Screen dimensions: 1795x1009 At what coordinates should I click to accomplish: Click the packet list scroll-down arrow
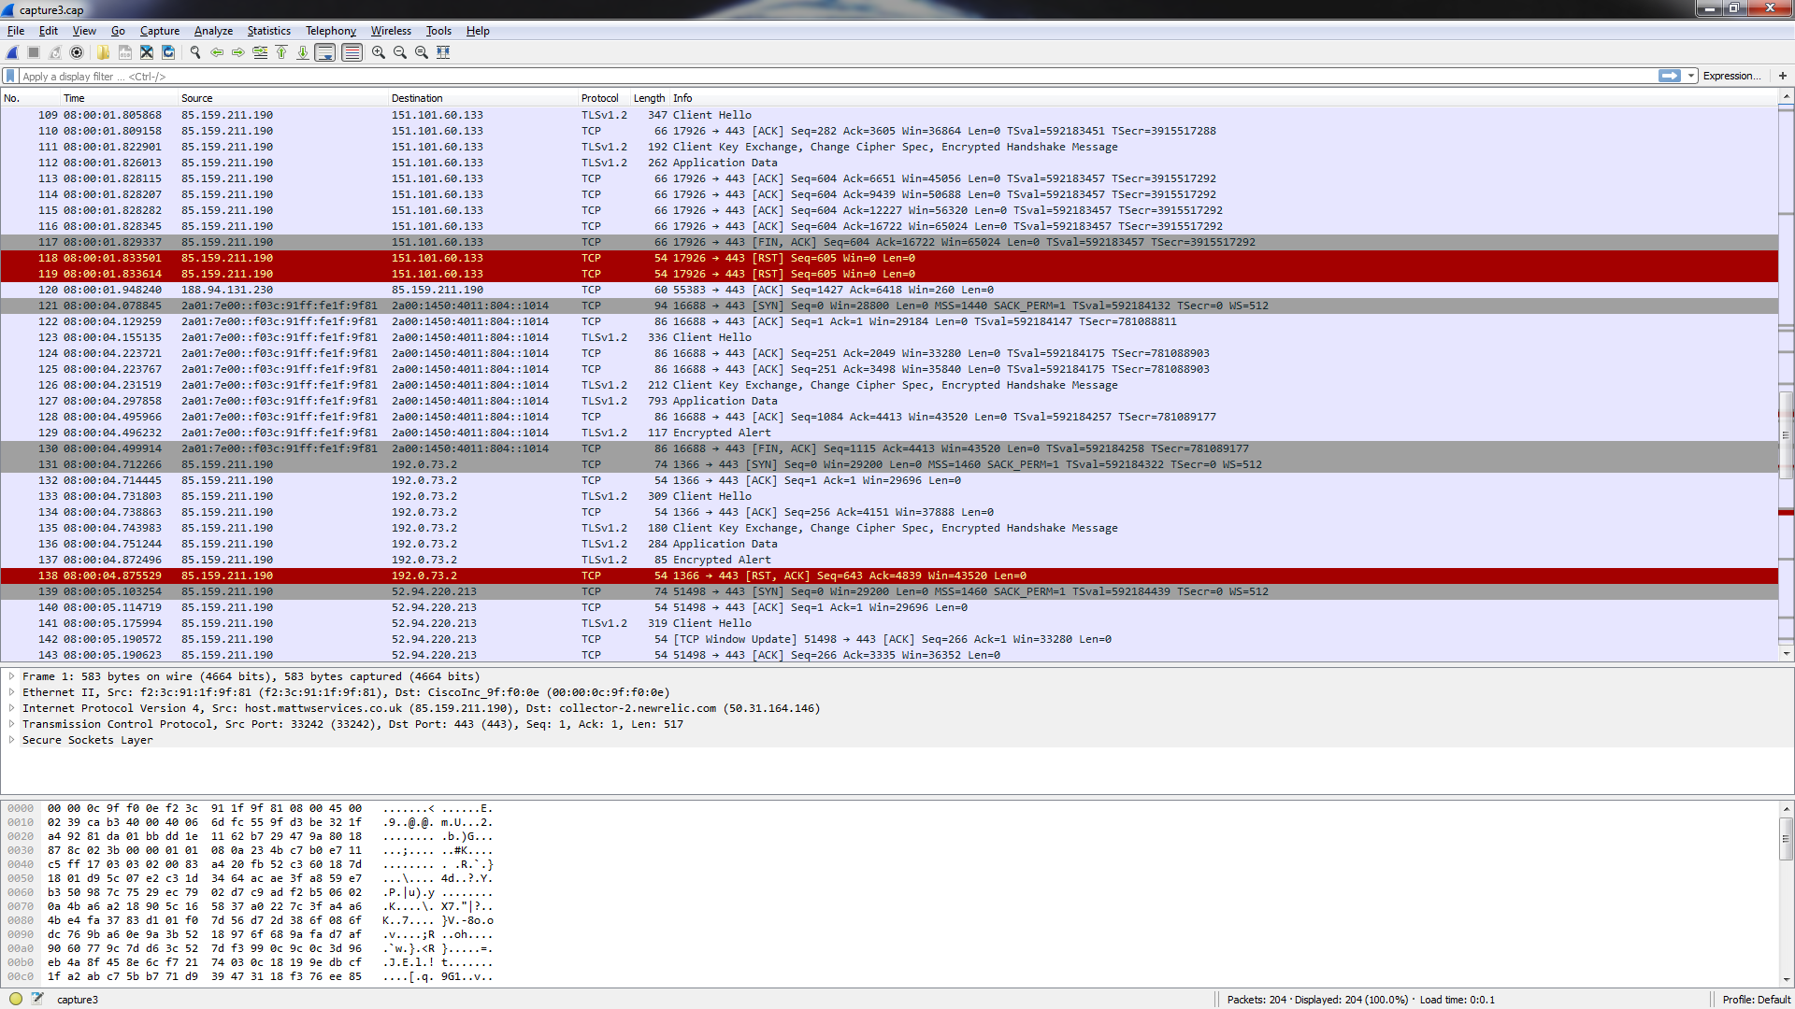tap(1786, 654)
